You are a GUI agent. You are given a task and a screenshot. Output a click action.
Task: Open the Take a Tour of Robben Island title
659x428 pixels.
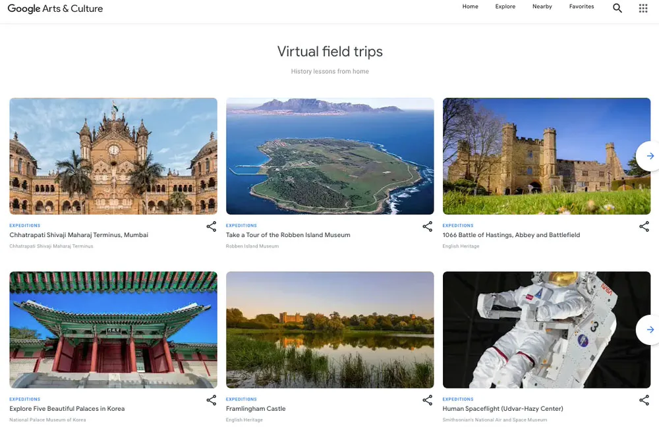pos(288,235)
